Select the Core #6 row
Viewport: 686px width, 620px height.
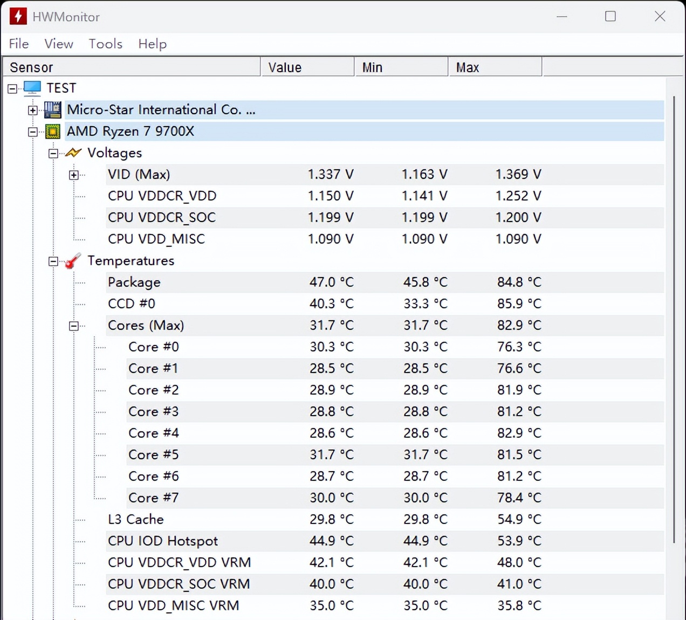[x=395, y=477]
